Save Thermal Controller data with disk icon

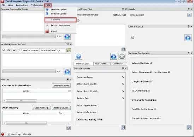point(123,127)
